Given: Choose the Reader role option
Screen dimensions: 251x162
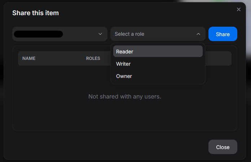Looking at the screenshot, I should pos(158,52).
